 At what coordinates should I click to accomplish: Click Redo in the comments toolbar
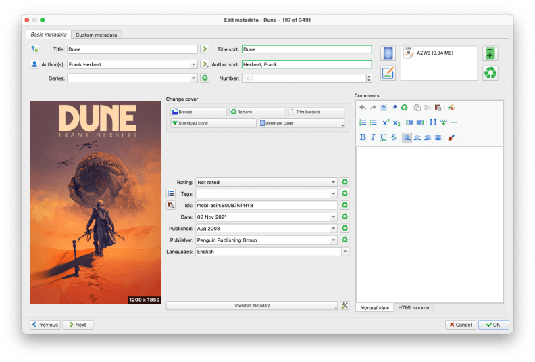[x=373, y=108]
